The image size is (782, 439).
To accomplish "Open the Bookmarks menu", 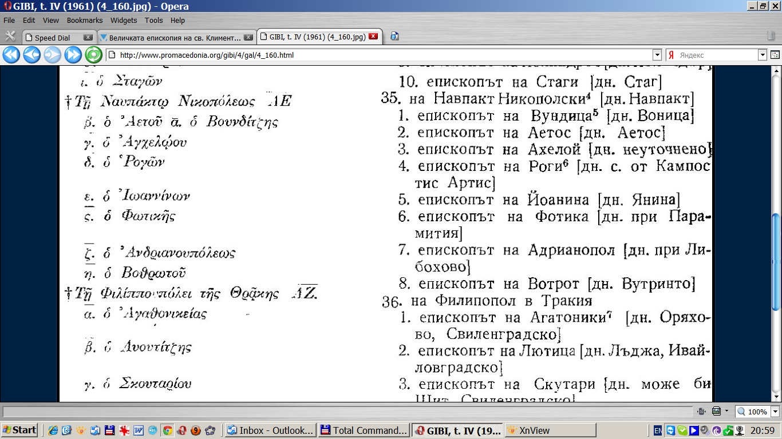I will click(84, 20).
